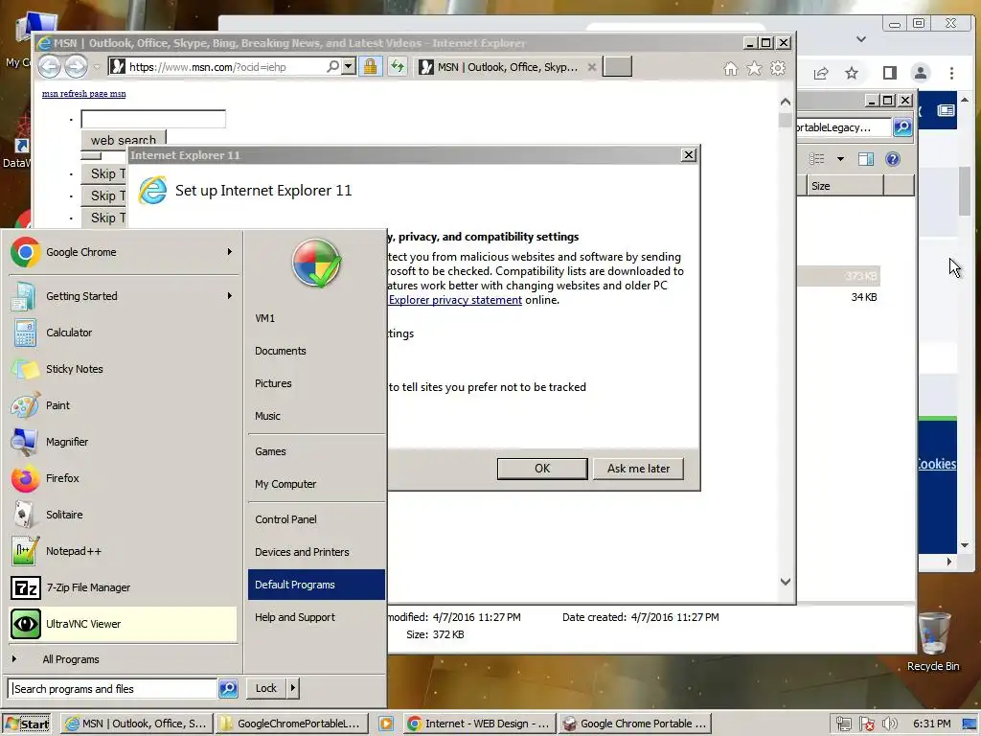Open Magnifier from the Start menu

click(x=123, y=442)
